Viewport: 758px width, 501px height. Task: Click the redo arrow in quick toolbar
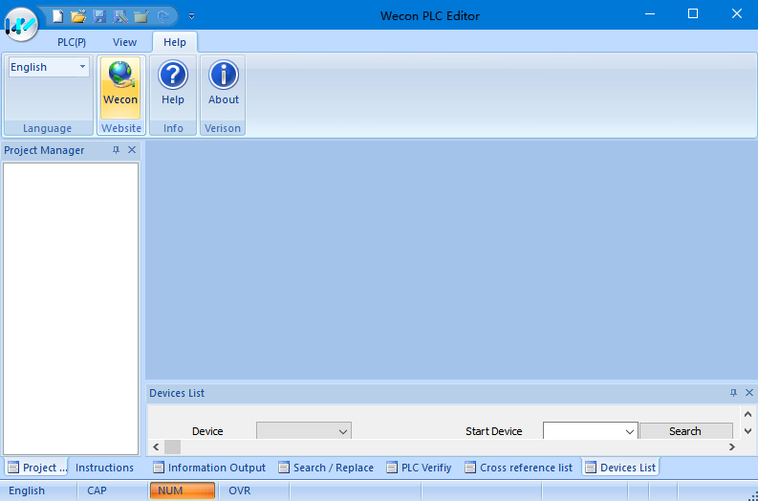click(162, 16)
